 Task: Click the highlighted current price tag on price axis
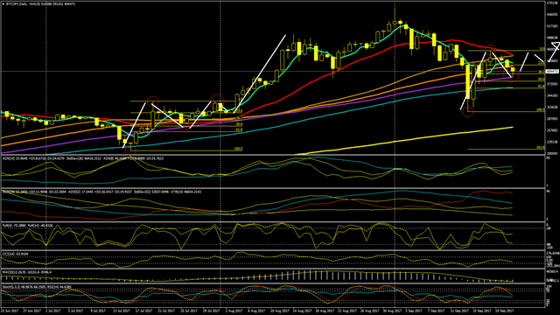552,72
